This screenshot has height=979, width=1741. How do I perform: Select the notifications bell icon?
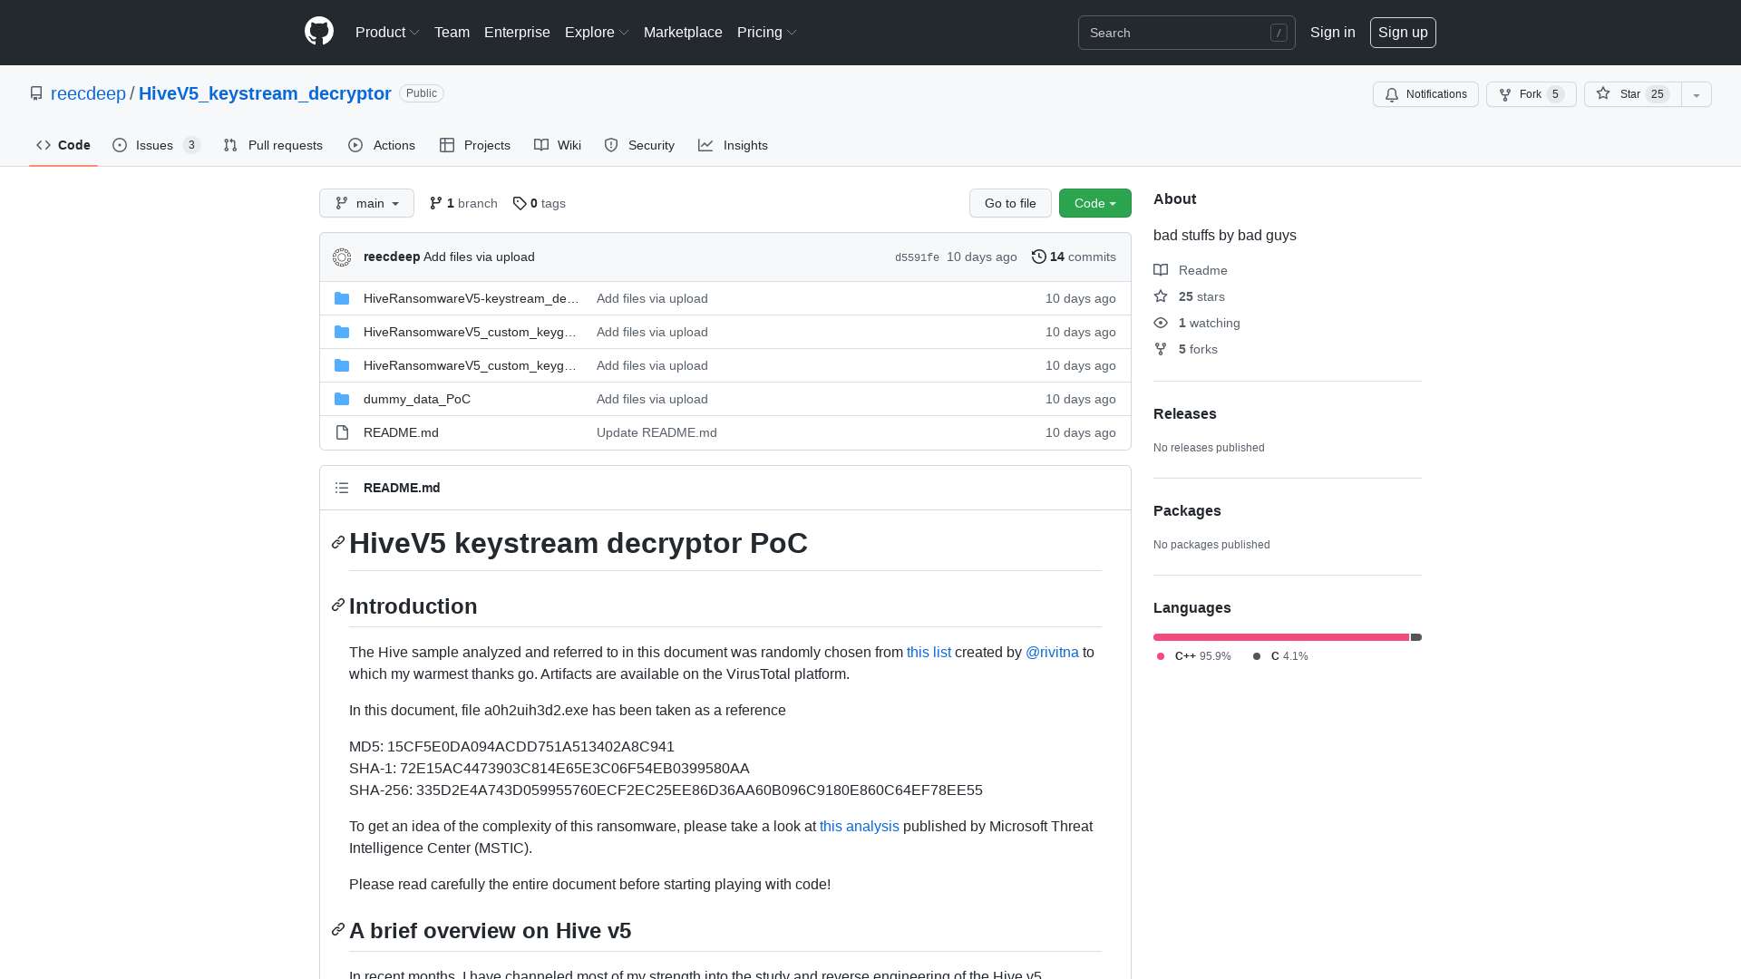1392,94
